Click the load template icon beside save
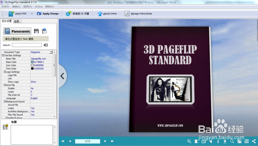 (44, 31)
